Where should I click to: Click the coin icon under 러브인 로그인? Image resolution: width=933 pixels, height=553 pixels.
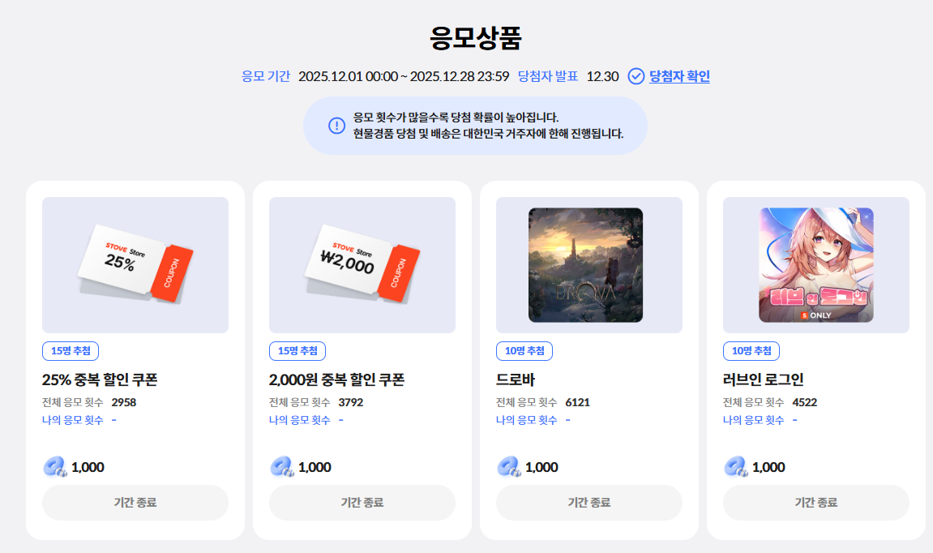coord(736,467)
